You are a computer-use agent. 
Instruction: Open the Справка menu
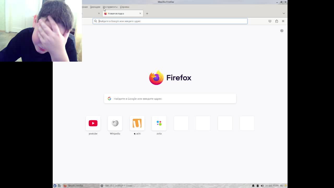click(124, 7)
